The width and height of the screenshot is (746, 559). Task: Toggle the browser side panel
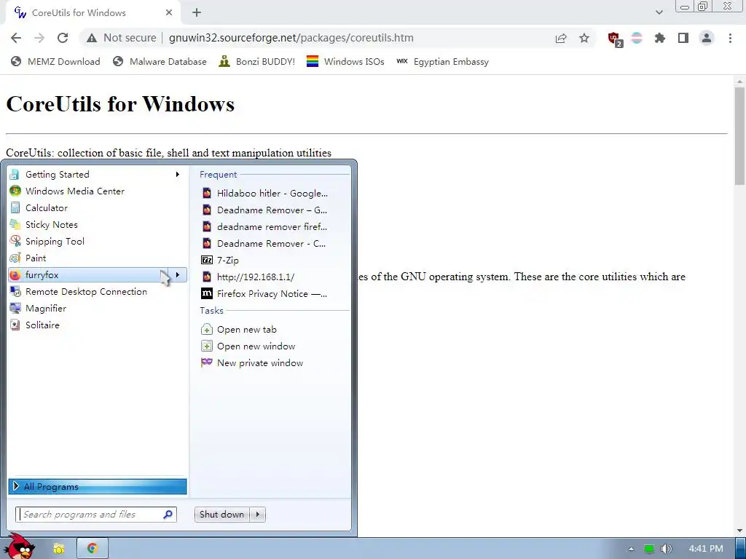click(683, 38)
